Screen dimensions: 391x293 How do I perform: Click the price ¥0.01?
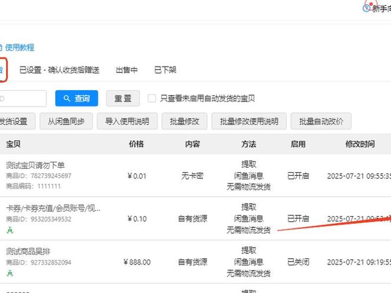[x=137, y=176]
